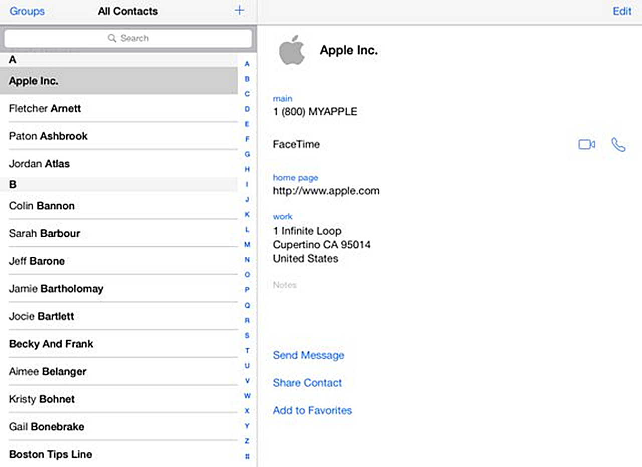Add a new contact with plus icon
Viewport: 642px width, 467px height.
point(239,11)
